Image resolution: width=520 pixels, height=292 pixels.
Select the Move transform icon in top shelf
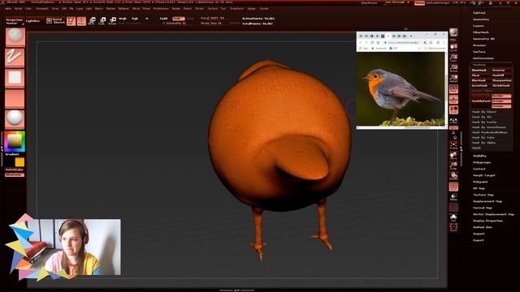coord(92,21)
